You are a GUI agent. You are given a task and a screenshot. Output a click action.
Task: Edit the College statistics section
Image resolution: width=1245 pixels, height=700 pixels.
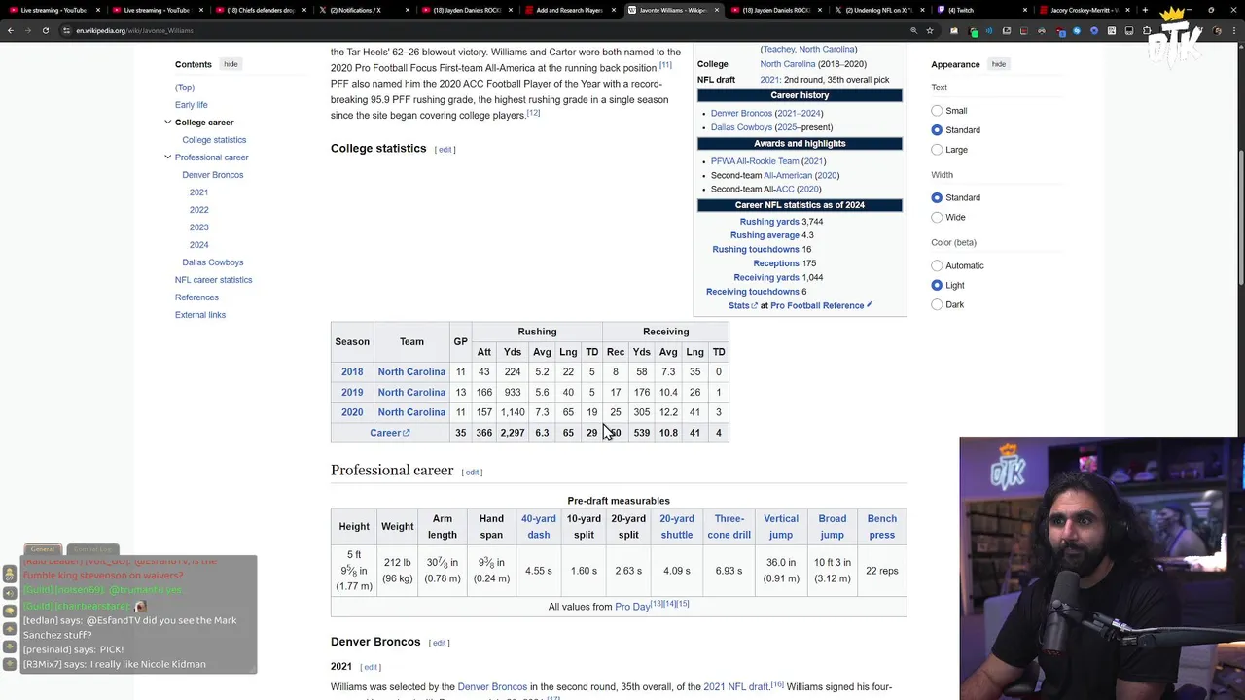coord(445,150)
